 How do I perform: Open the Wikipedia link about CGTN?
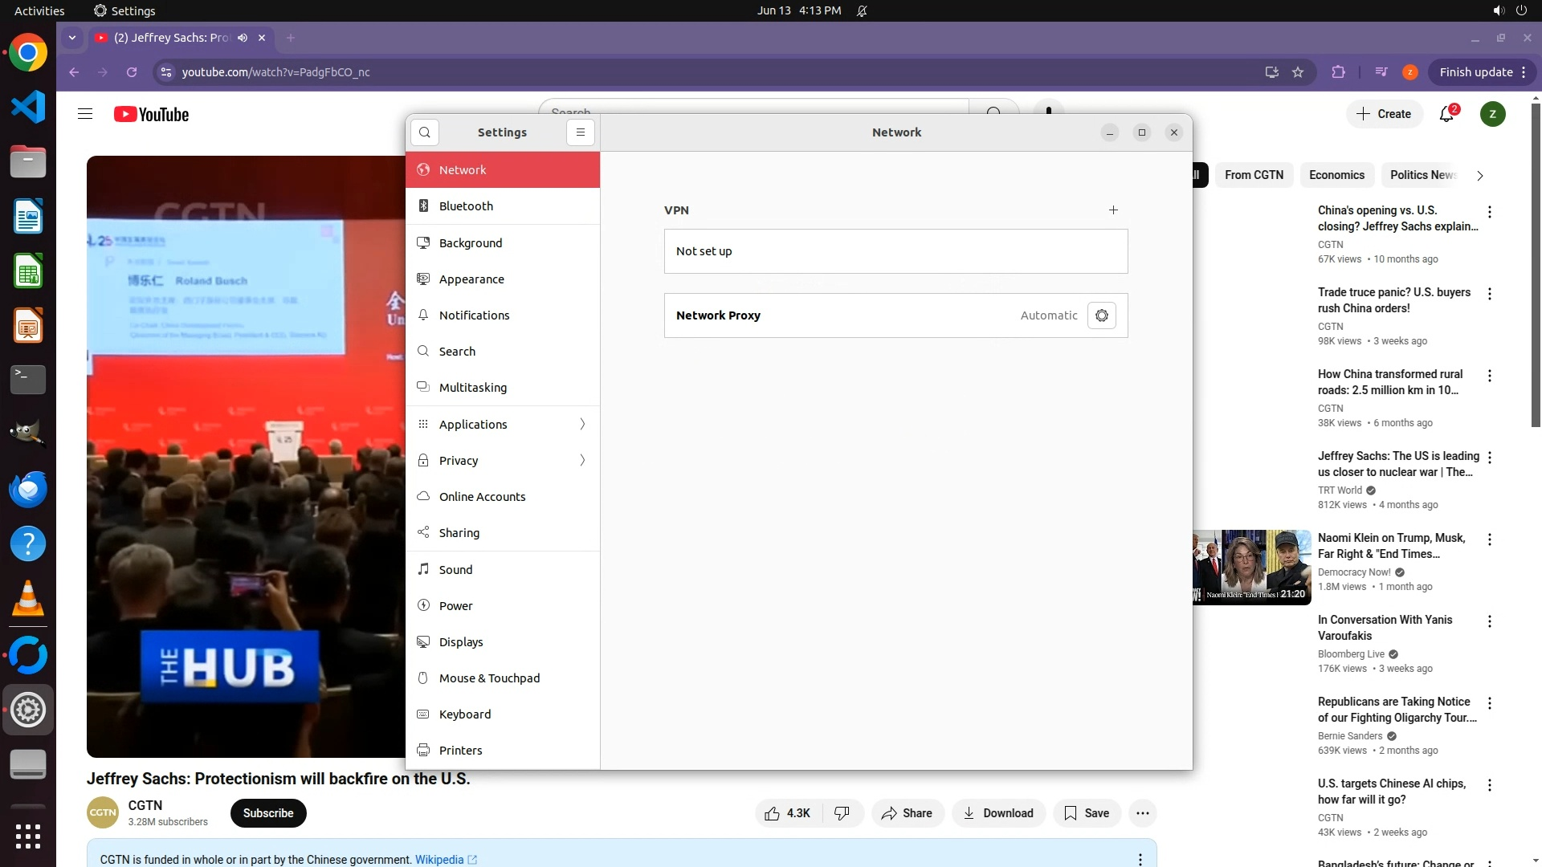click(439, 859)
